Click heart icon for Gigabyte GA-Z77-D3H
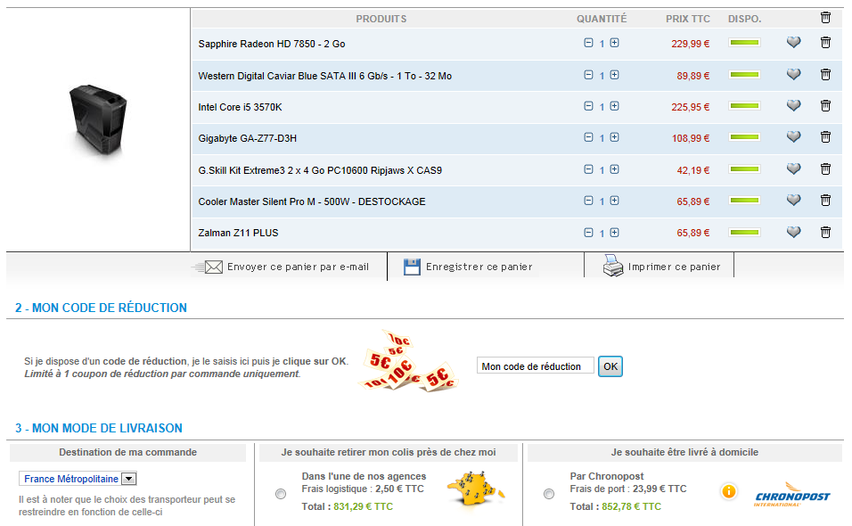852x526 pixels. coord(793,137)
